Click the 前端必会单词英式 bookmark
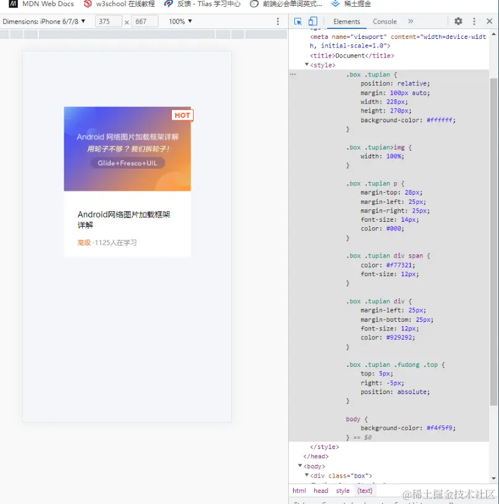This screenshot has height=504, width=499. [x=284, y=4]
